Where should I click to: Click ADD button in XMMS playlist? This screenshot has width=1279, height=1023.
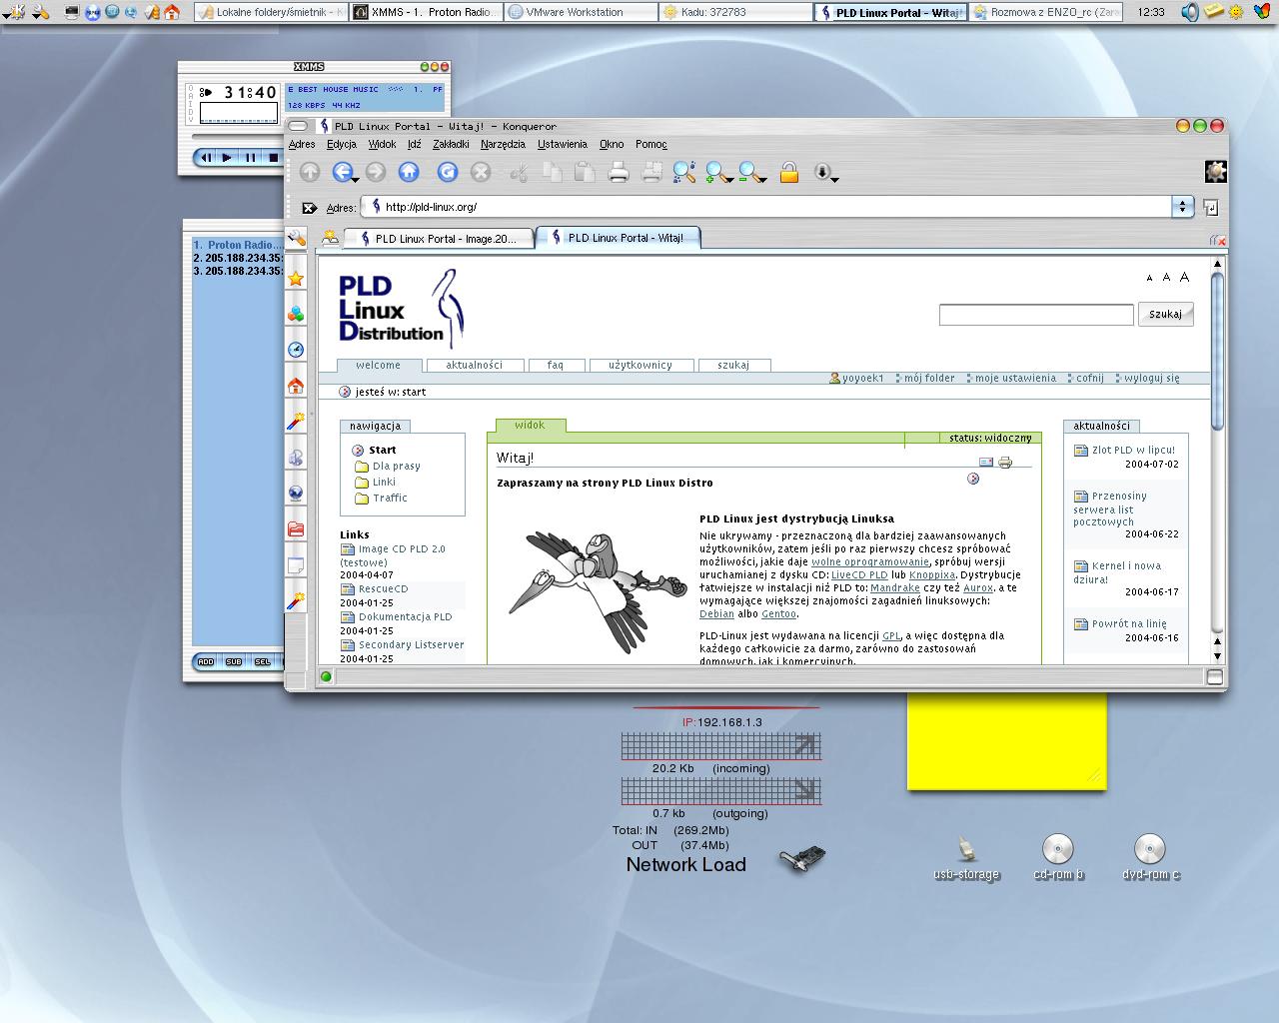(x=205, y=661)
